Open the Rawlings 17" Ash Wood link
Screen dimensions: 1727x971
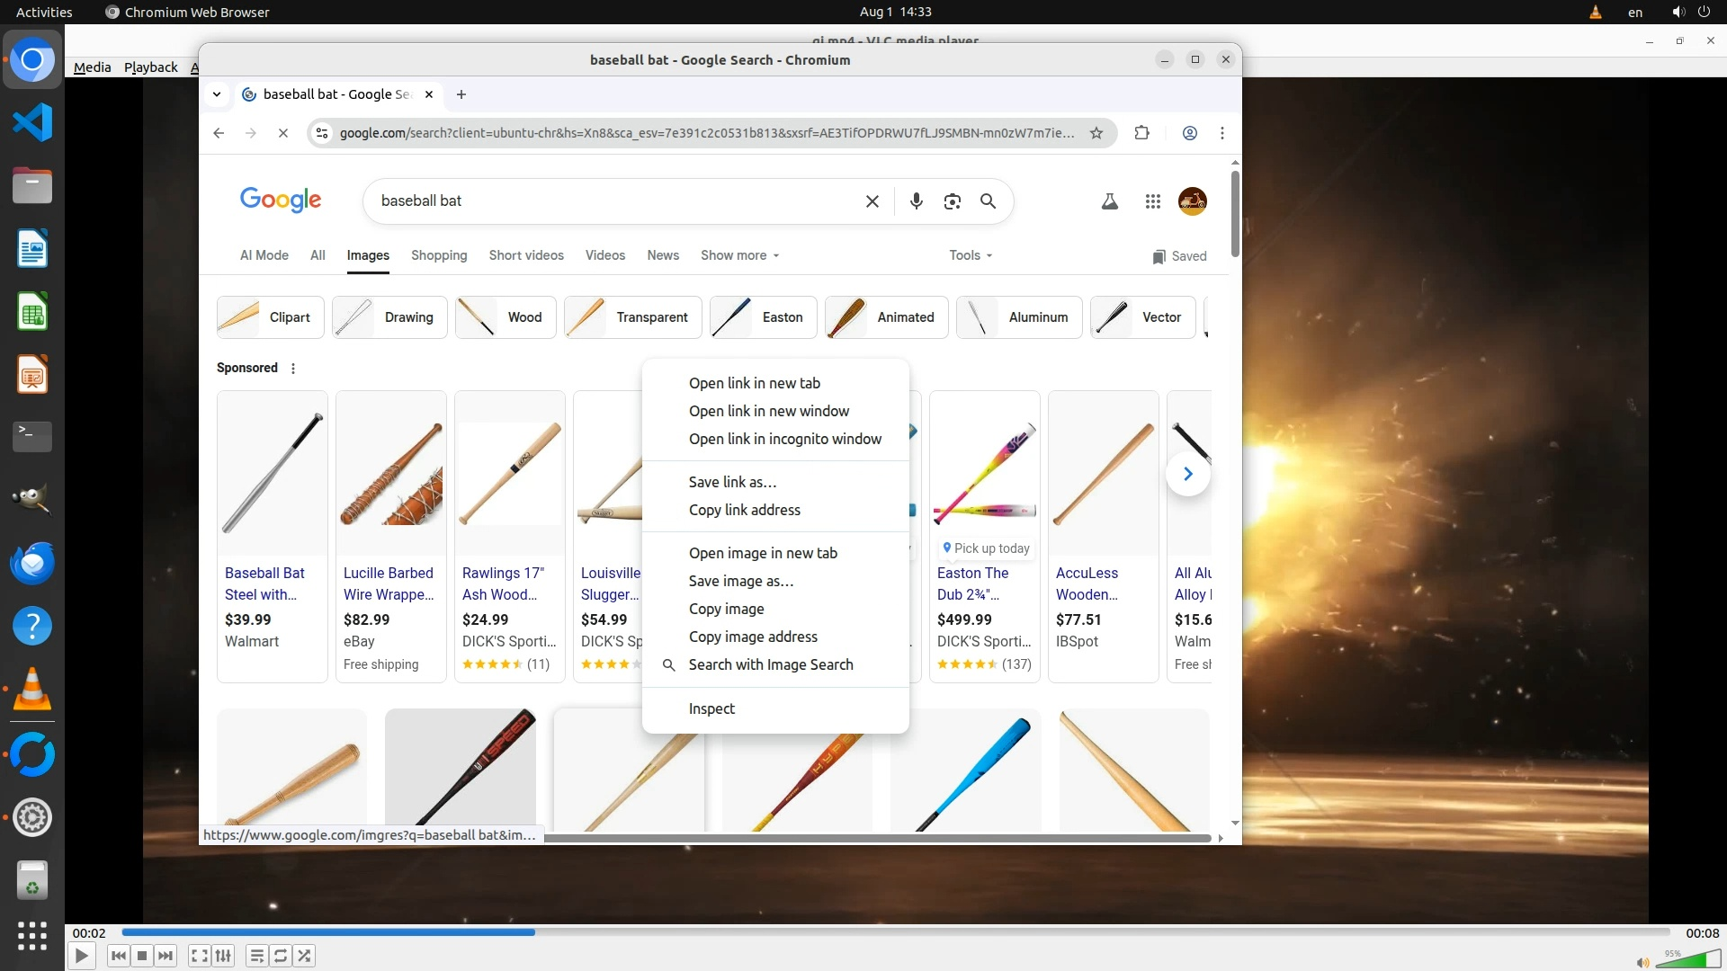[x=503, y=583]
